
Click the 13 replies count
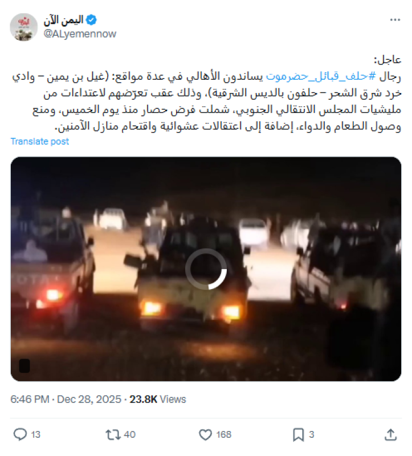(x=35, y=434)
